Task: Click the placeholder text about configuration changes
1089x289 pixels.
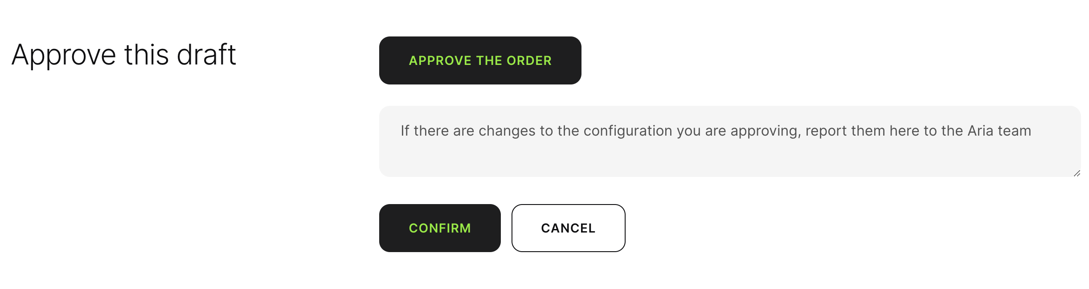Action: point(715,131)
